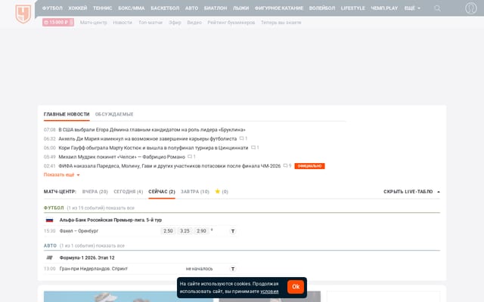Viewport: 484px width, 302px height.
Task: Open the ЧЕМП.PLAY section
Action: (384, 8)
